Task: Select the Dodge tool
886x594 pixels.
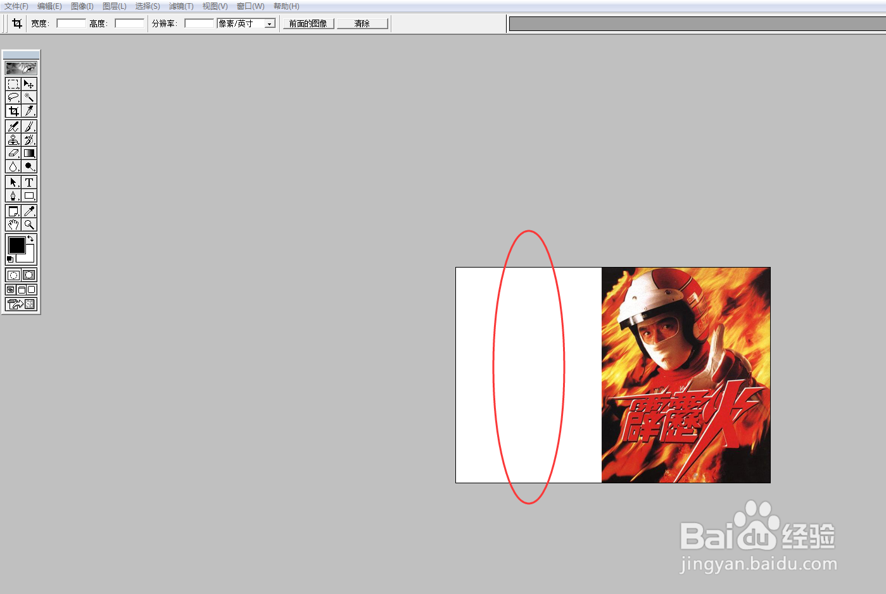Action: point(29,166)
